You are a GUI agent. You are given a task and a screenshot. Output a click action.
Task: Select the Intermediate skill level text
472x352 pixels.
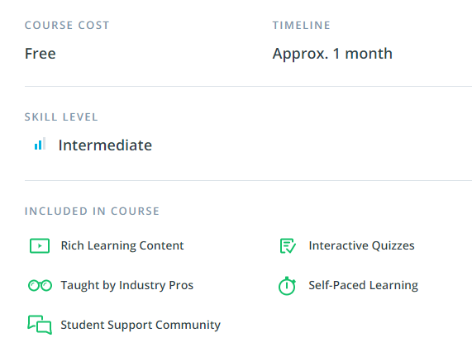(x=105, y=145)
